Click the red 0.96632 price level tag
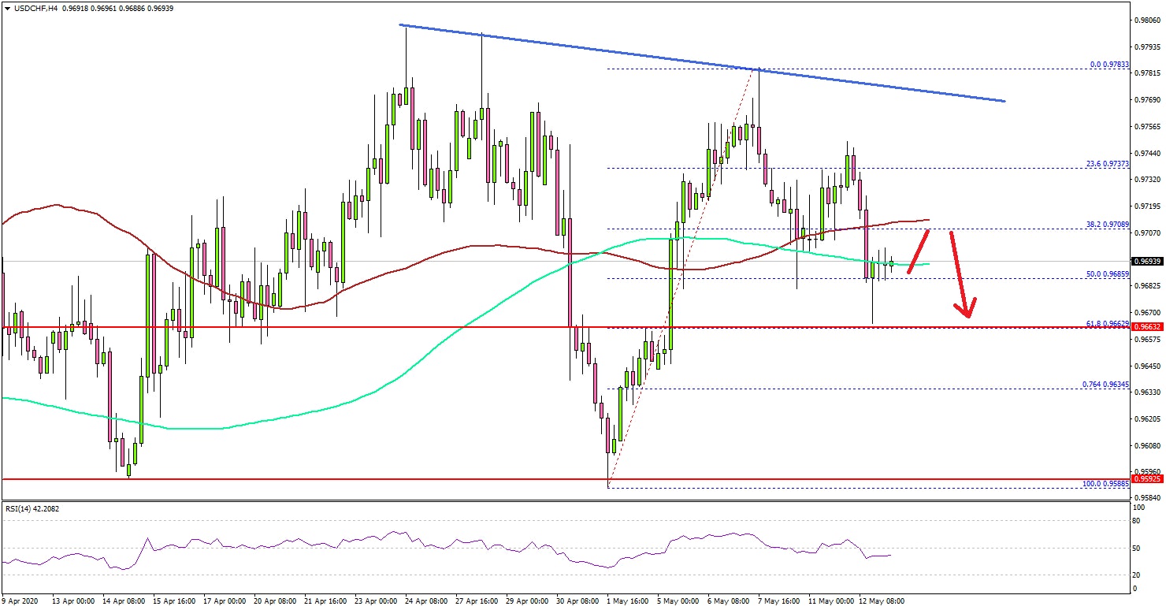The width and height of the screenshot is (1166, 610). pyautogui.click(x=1147, y=326)
